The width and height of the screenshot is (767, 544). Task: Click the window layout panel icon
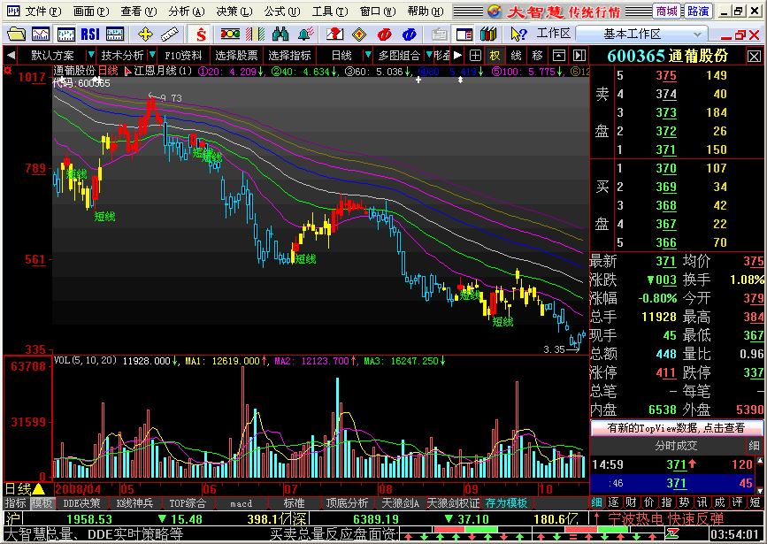pos(464,34)
